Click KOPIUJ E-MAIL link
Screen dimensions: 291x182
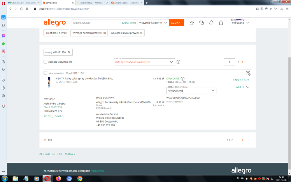click(54, 116)
